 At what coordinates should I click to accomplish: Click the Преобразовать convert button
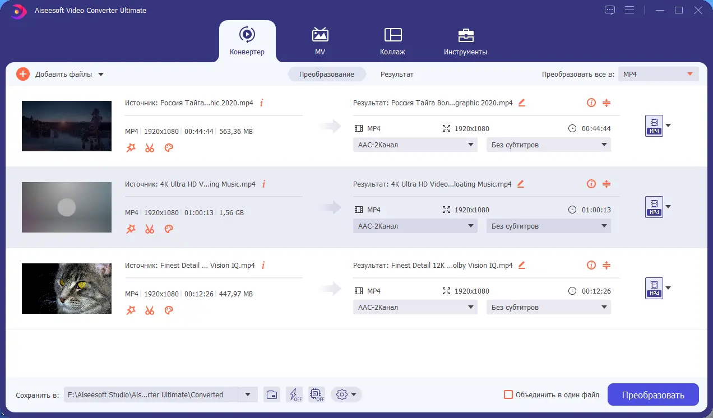(x=653, y=394)
